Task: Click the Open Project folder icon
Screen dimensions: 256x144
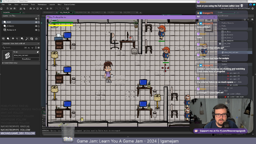Action: 11,9
